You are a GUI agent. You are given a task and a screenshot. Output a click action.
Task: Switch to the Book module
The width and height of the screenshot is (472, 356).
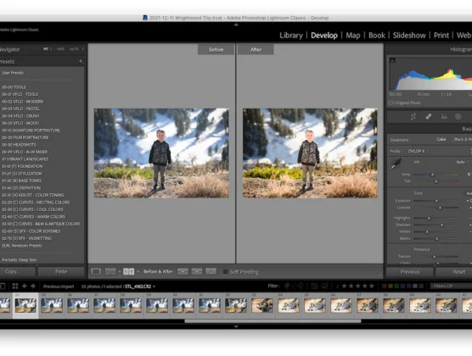[377, 36]
